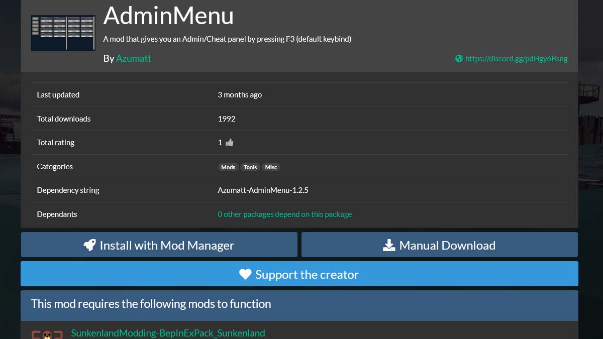Click Install with Mod Manager
This screenshot has width=603, height=339.
pos(159,245)
